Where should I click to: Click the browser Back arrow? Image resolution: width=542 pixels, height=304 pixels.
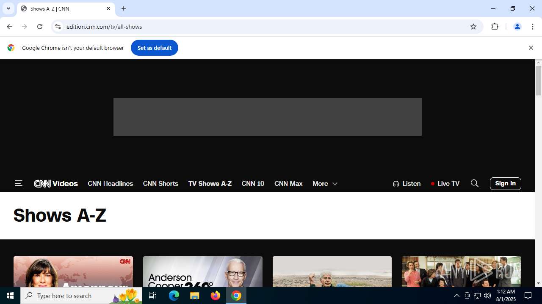tap(9, 27)
